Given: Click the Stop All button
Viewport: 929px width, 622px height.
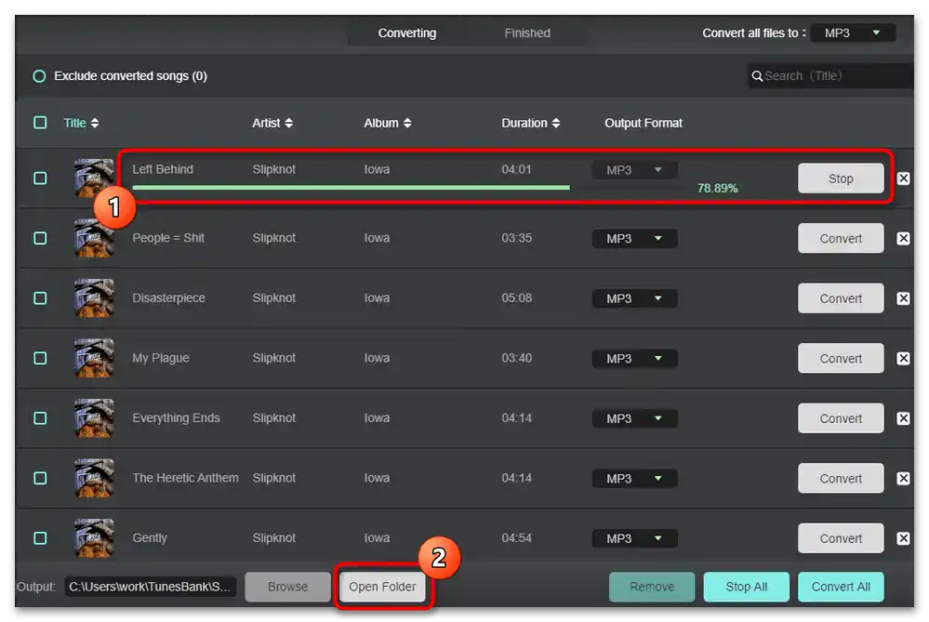Looking at the screenshot, I should tap(747, 587).
